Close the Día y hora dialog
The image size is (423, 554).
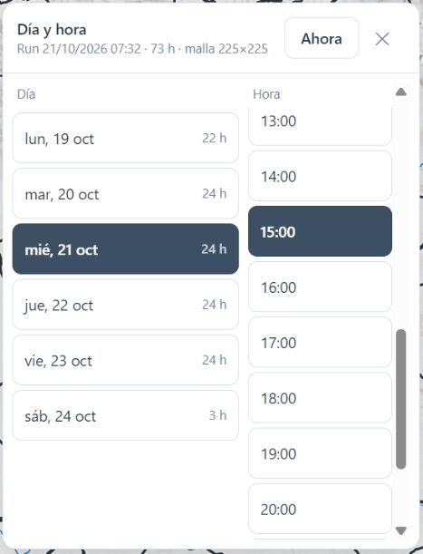pos(382,39)
